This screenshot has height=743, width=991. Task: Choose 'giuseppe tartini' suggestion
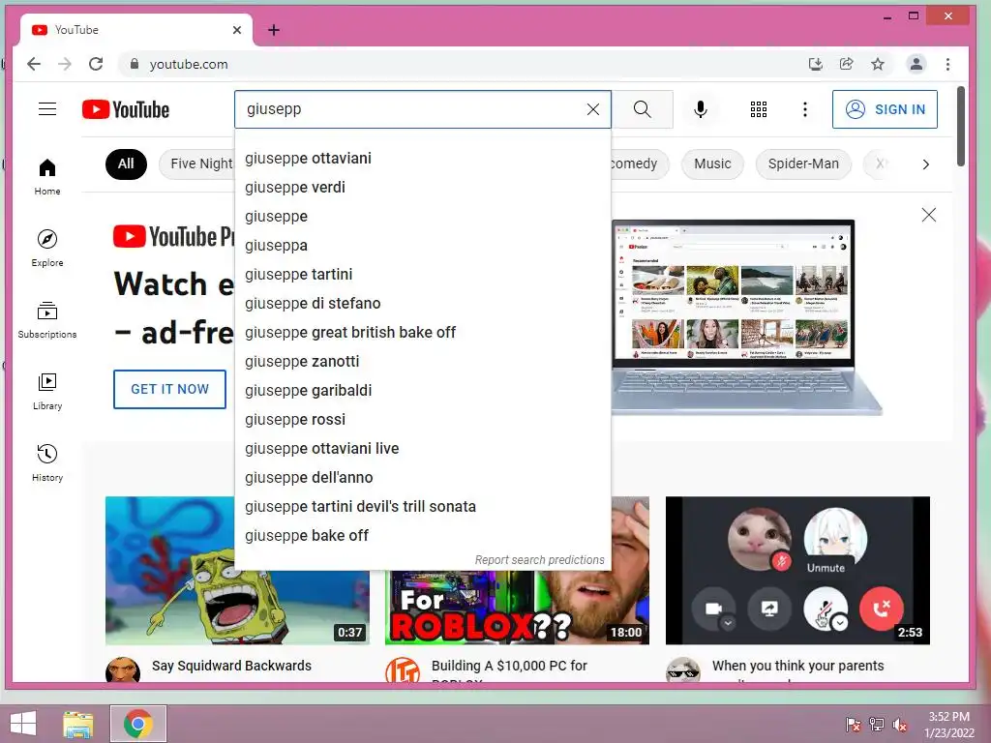(422, 274)
